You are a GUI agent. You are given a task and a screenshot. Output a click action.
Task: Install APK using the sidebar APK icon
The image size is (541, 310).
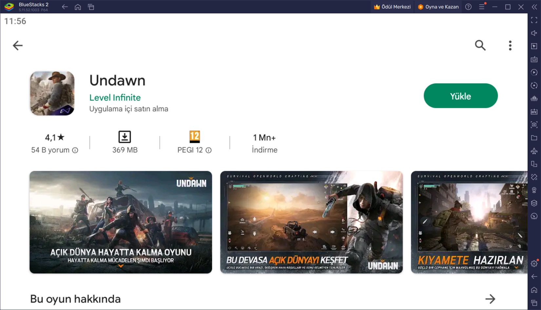click(x=534, y=112)
